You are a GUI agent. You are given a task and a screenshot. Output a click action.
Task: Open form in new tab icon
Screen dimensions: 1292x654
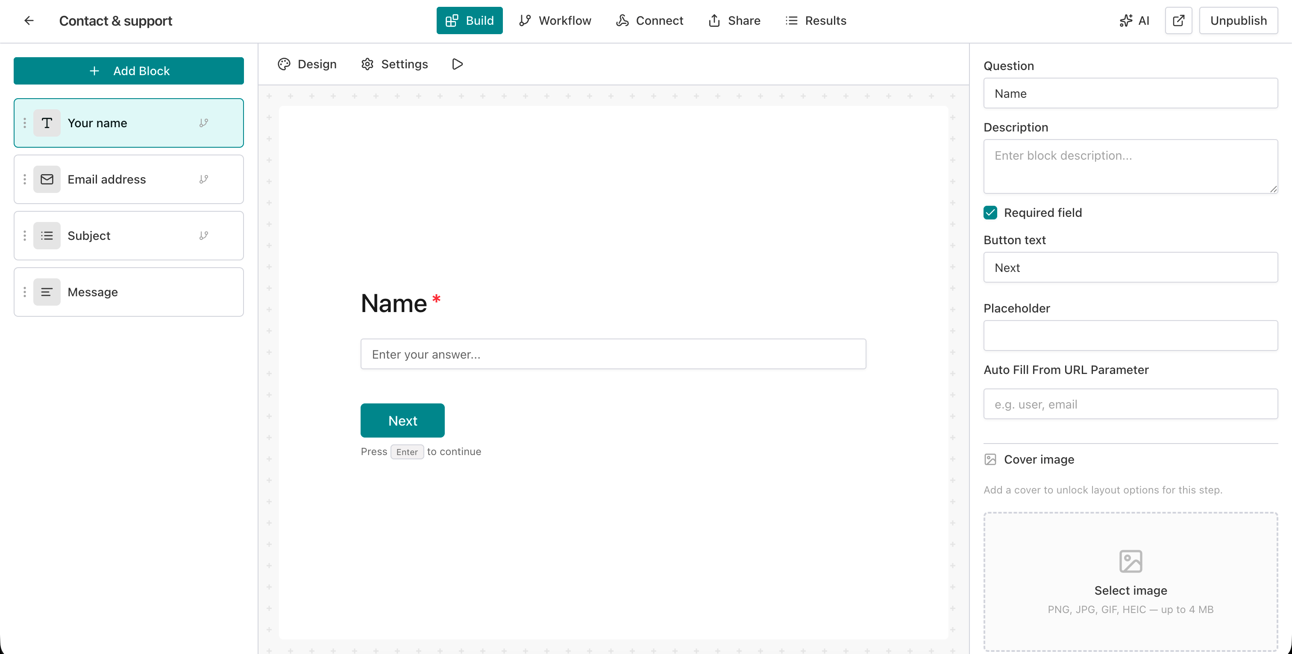coord(1179,20)
